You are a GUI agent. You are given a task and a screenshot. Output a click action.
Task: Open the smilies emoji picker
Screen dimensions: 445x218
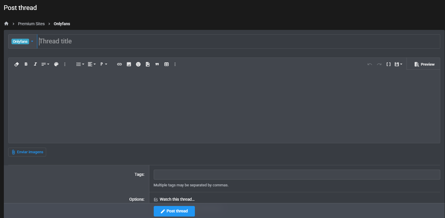(x=138, y=64)
